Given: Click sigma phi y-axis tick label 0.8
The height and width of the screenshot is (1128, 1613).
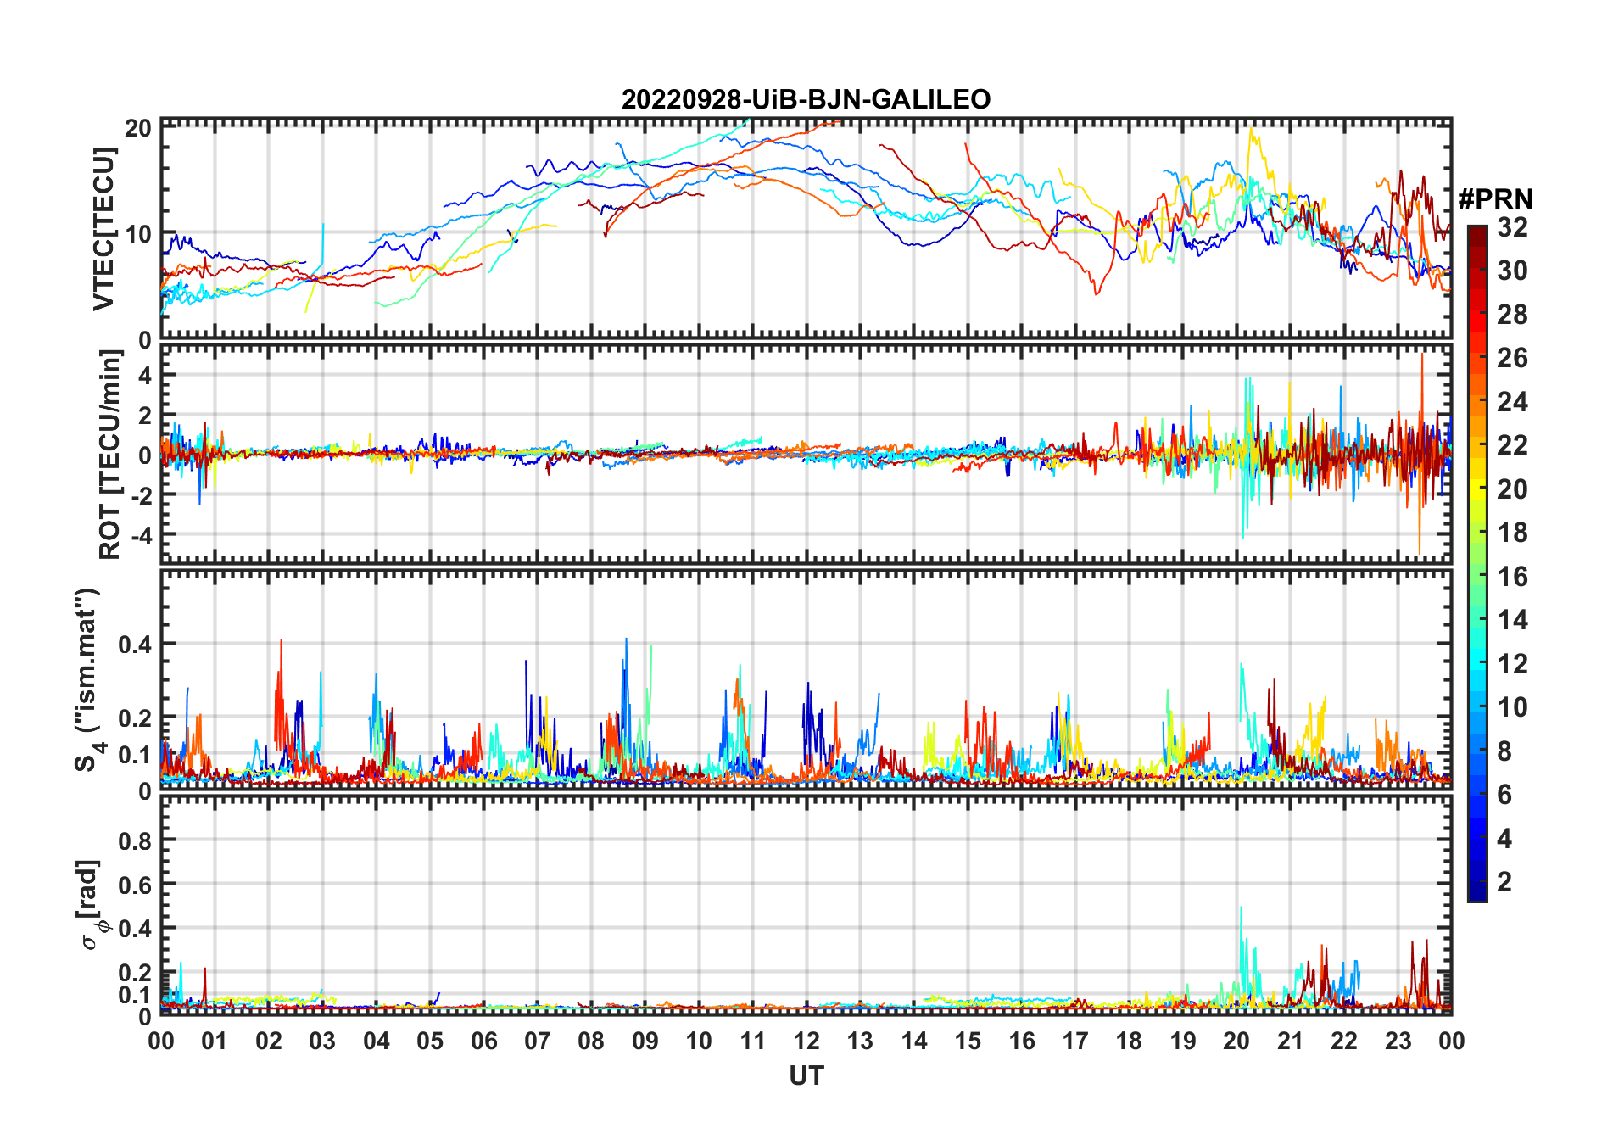Looking at the screenshot, I should 136,840.
